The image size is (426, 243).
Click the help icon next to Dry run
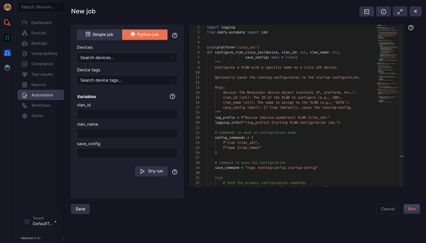175,172
